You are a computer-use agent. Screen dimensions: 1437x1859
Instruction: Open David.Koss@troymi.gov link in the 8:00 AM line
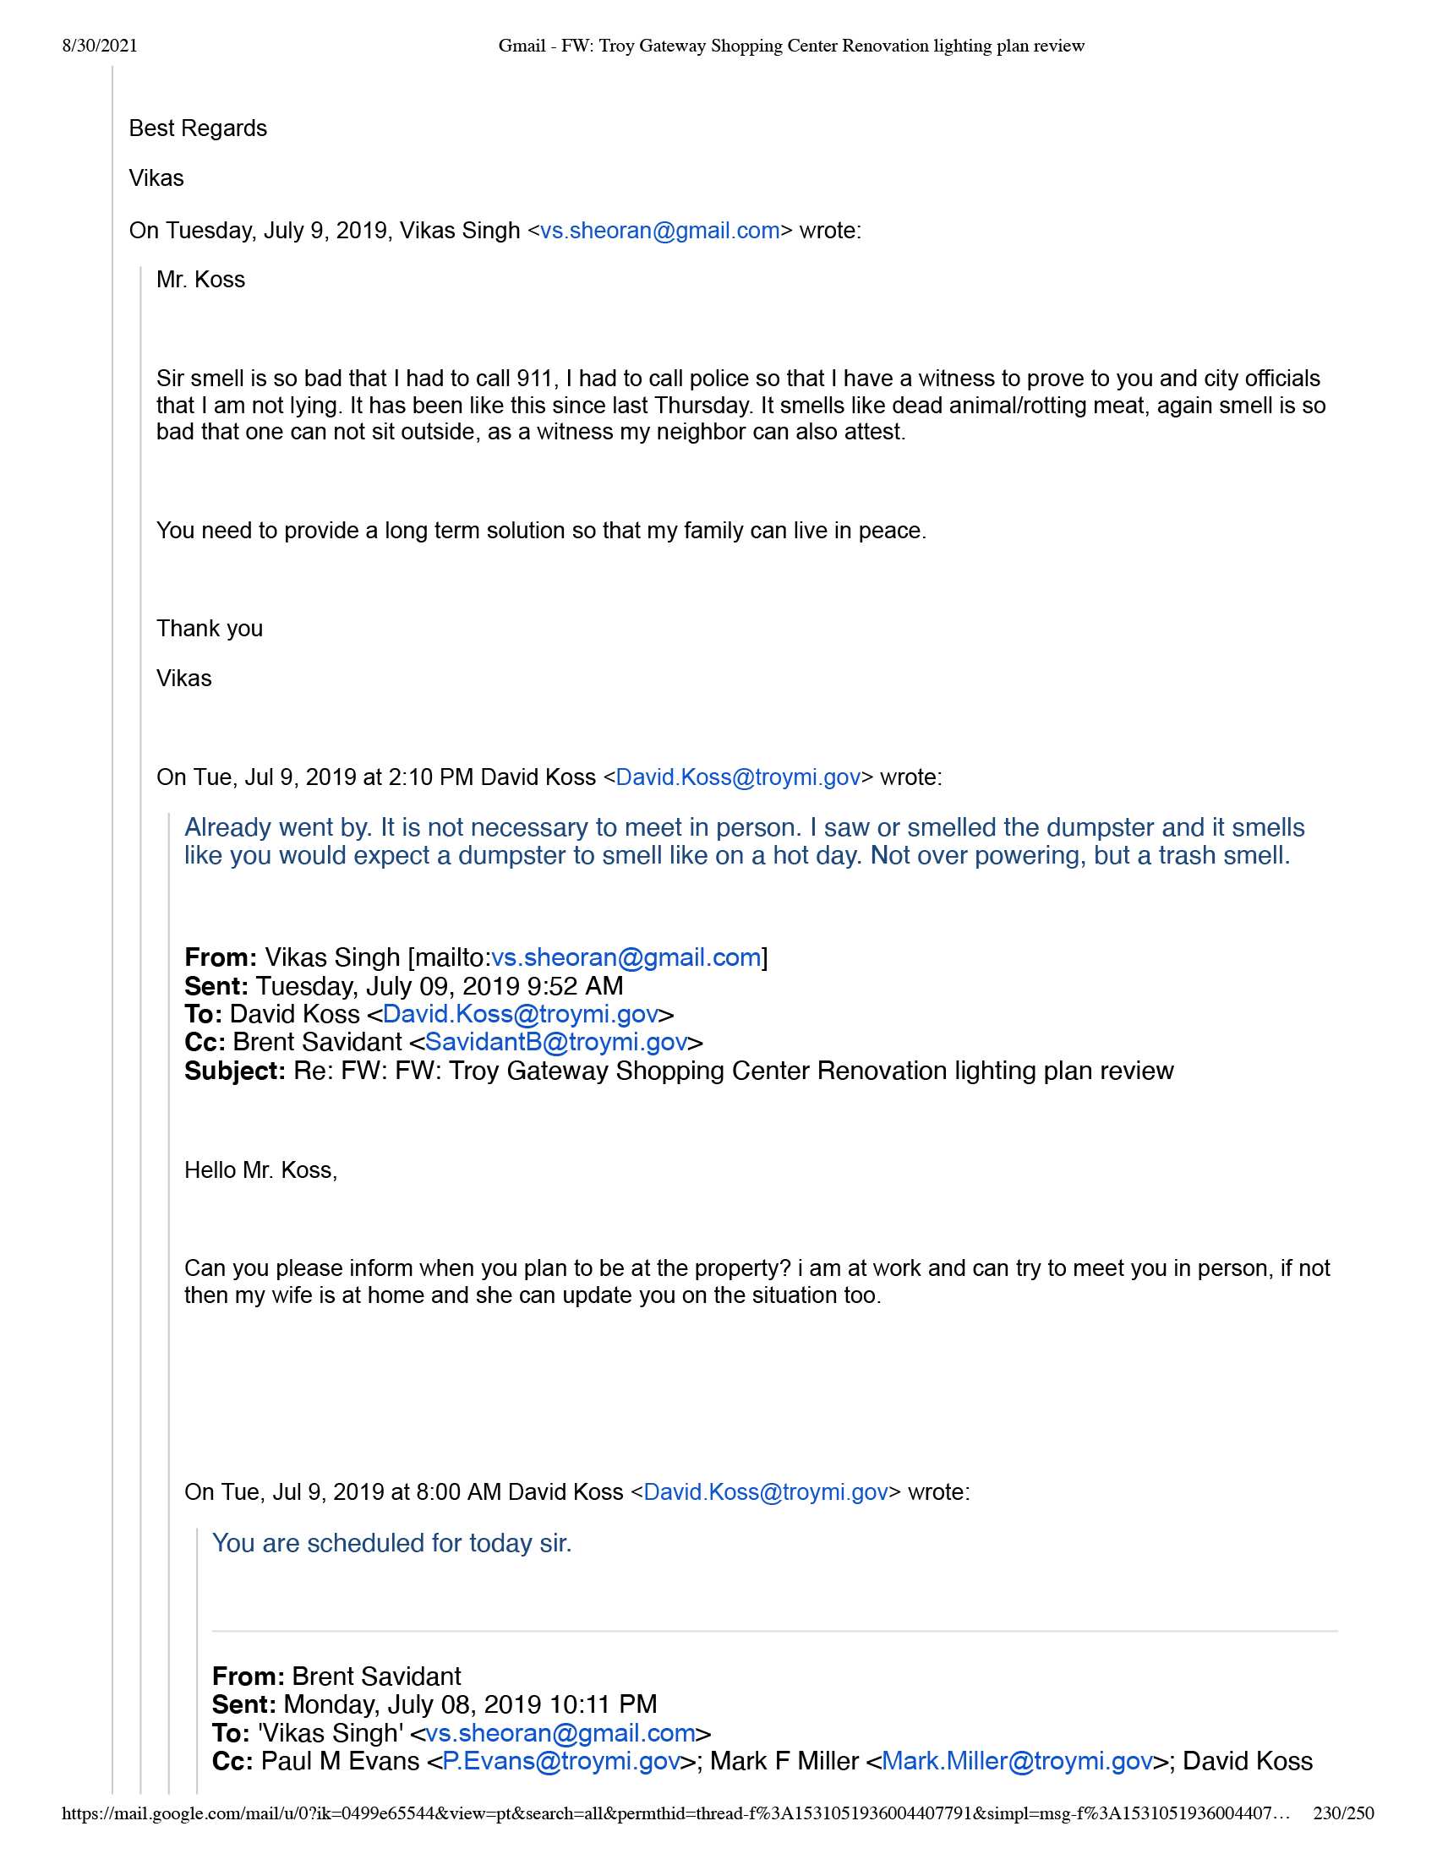point(765,1492)
